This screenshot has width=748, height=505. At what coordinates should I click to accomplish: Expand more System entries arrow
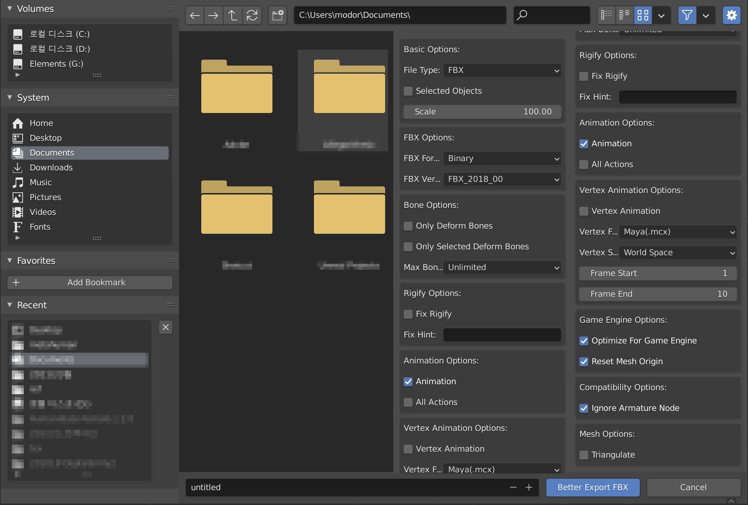click(x=17, y=238)
